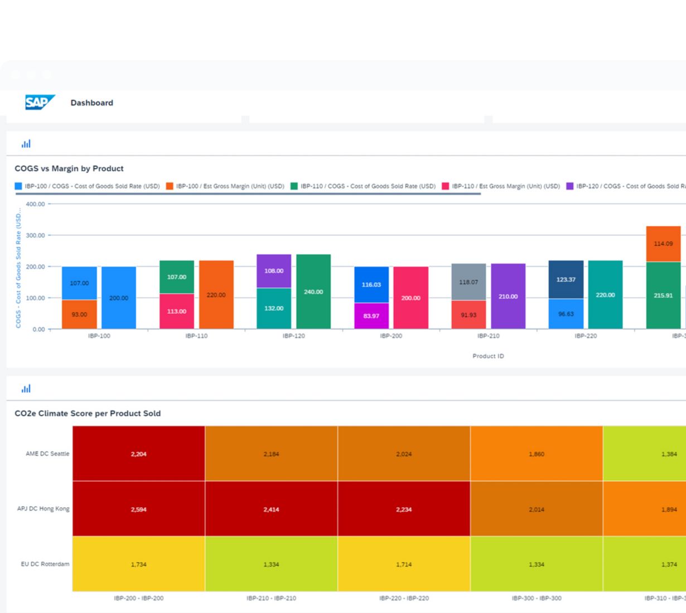Click purple legend square for IBP-120 COGS
Viewport: 686px width, 613px height.
coord(570,186)
